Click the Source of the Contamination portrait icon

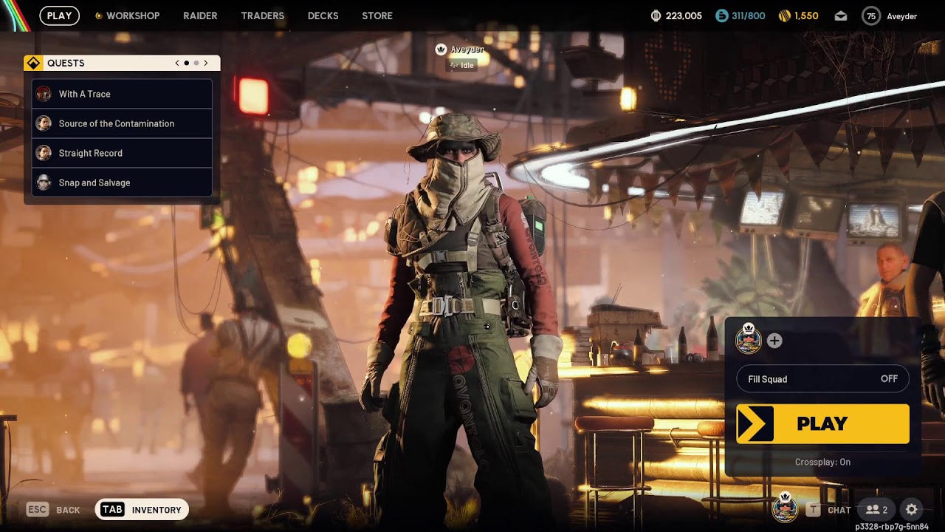click(44, 123)
